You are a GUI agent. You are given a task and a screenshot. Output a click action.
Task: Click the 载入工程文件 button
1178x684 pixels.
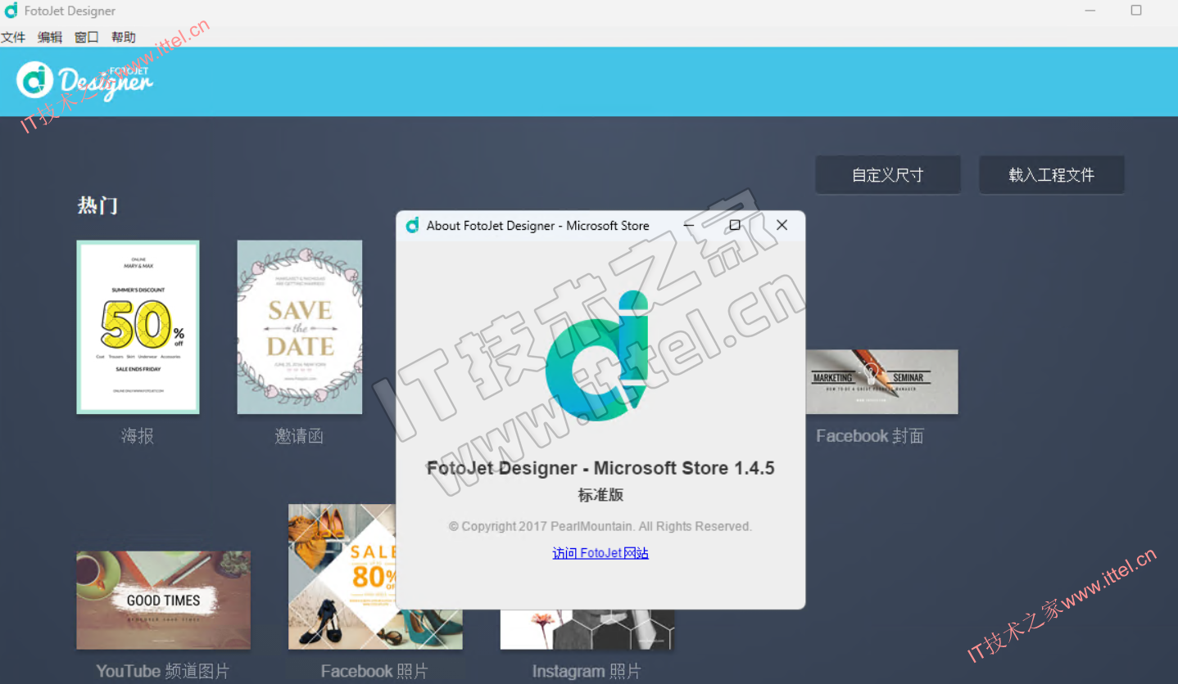coord(1051,175)
